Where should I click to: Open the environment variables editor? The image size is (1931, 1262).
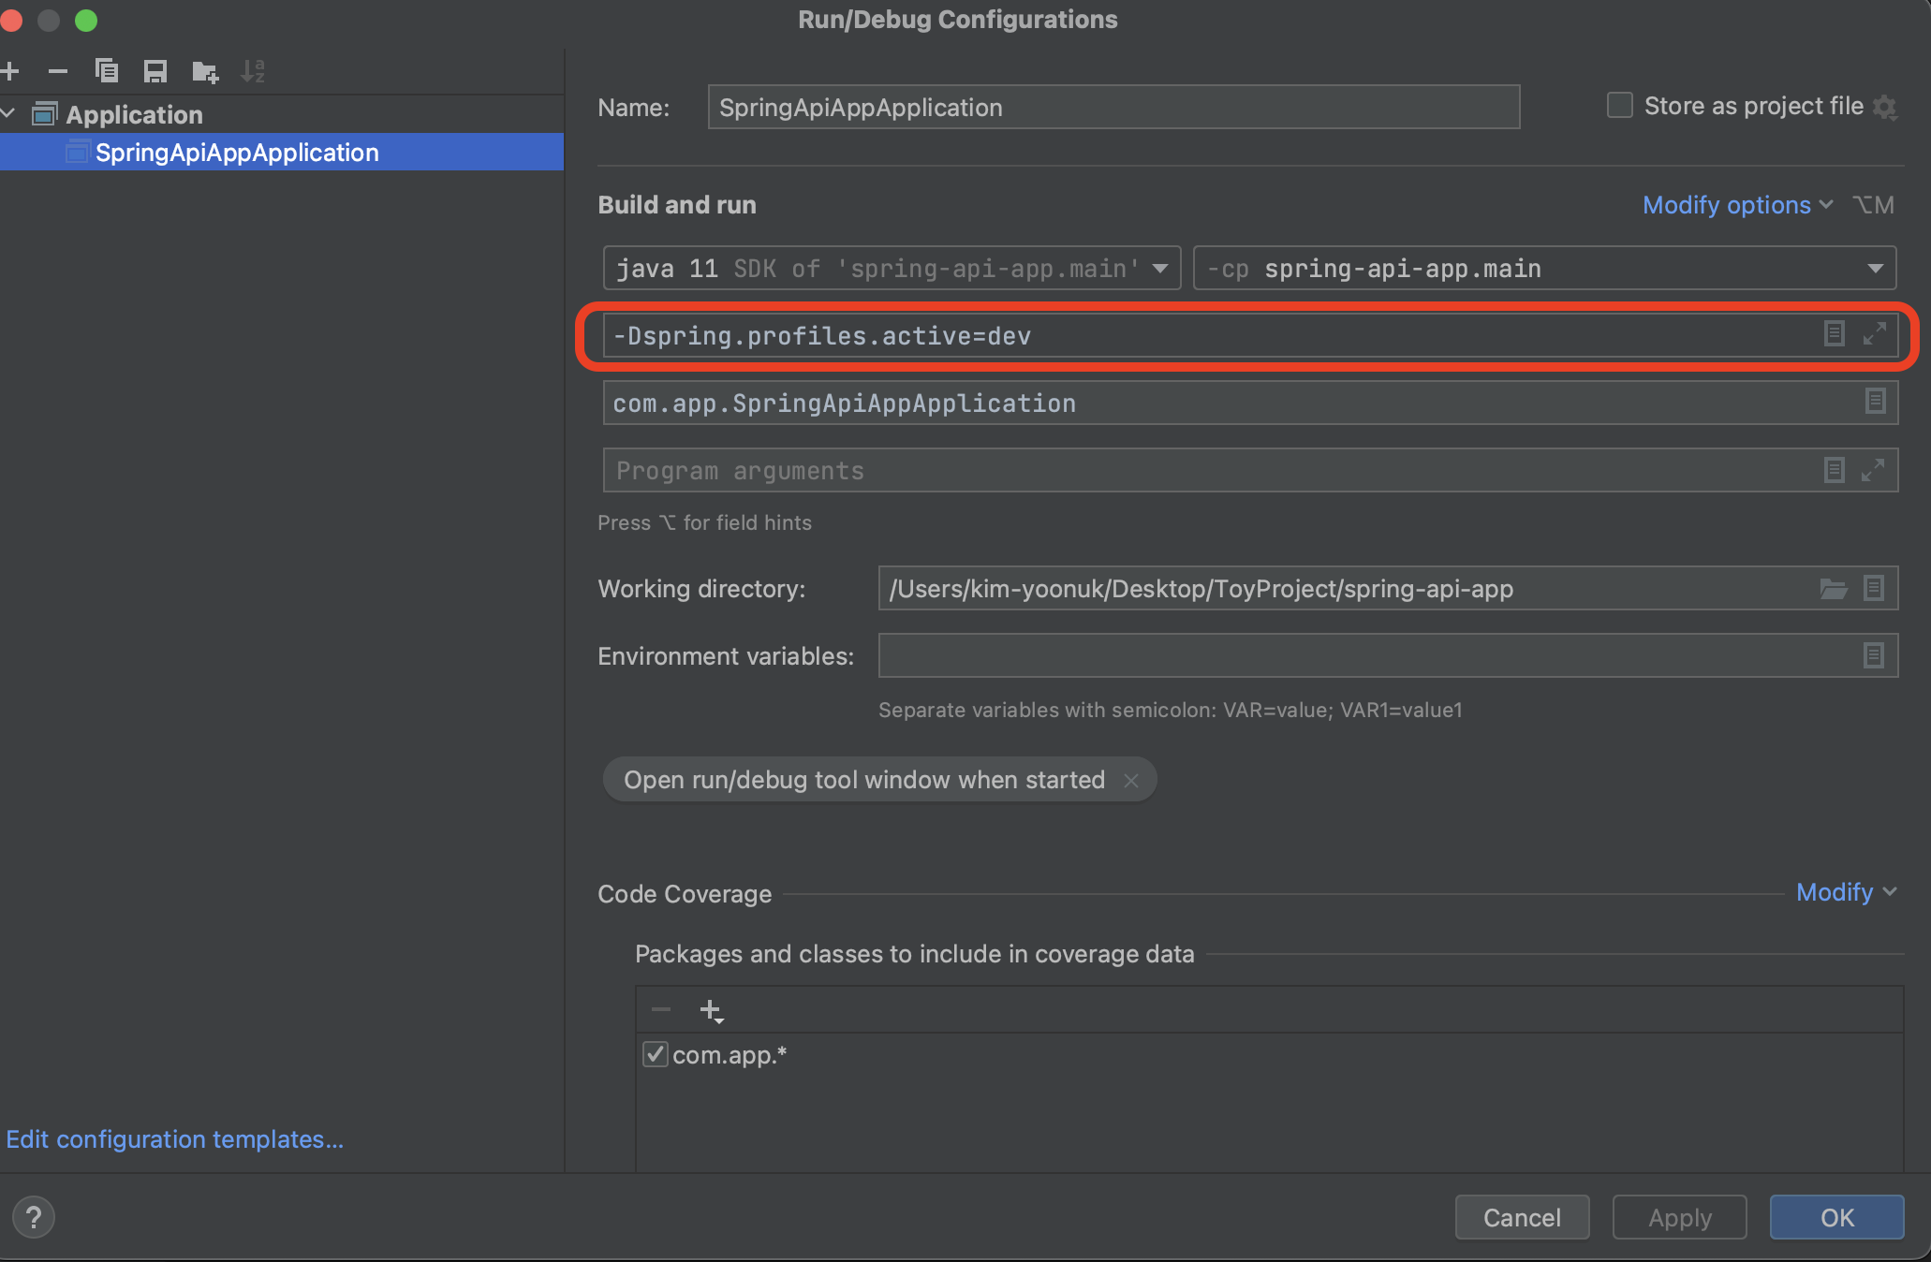point(1873,655)
